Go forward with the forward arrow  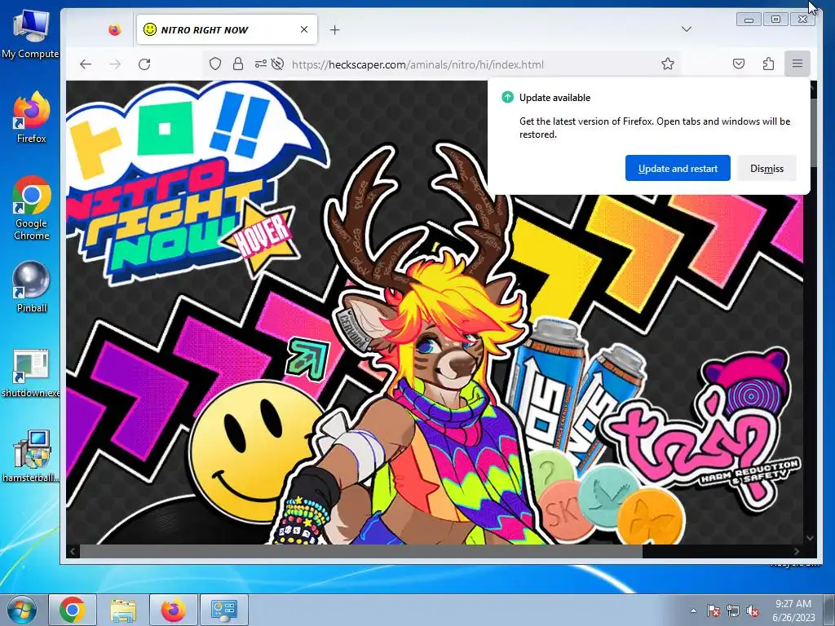pyautogui.click(x=115, y=64)
